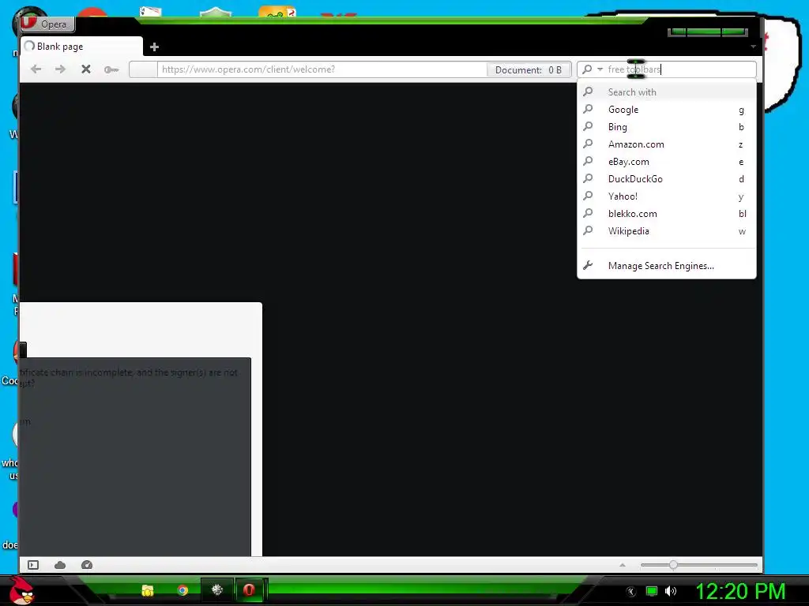Image resolution: width=809 pixels, height=606 pixels.
Task: Click the search magnifier icon in search field
Action: [x=587, y=69]
